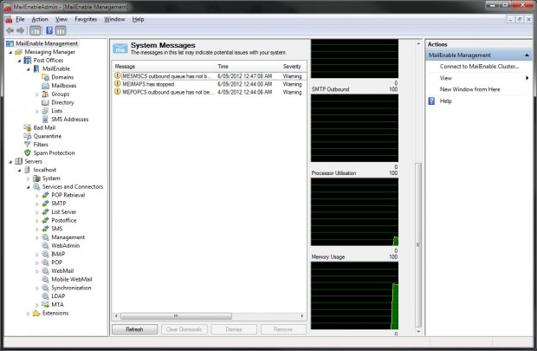Select the List Server connector icon
537x351 pixels.
(45, 211)
